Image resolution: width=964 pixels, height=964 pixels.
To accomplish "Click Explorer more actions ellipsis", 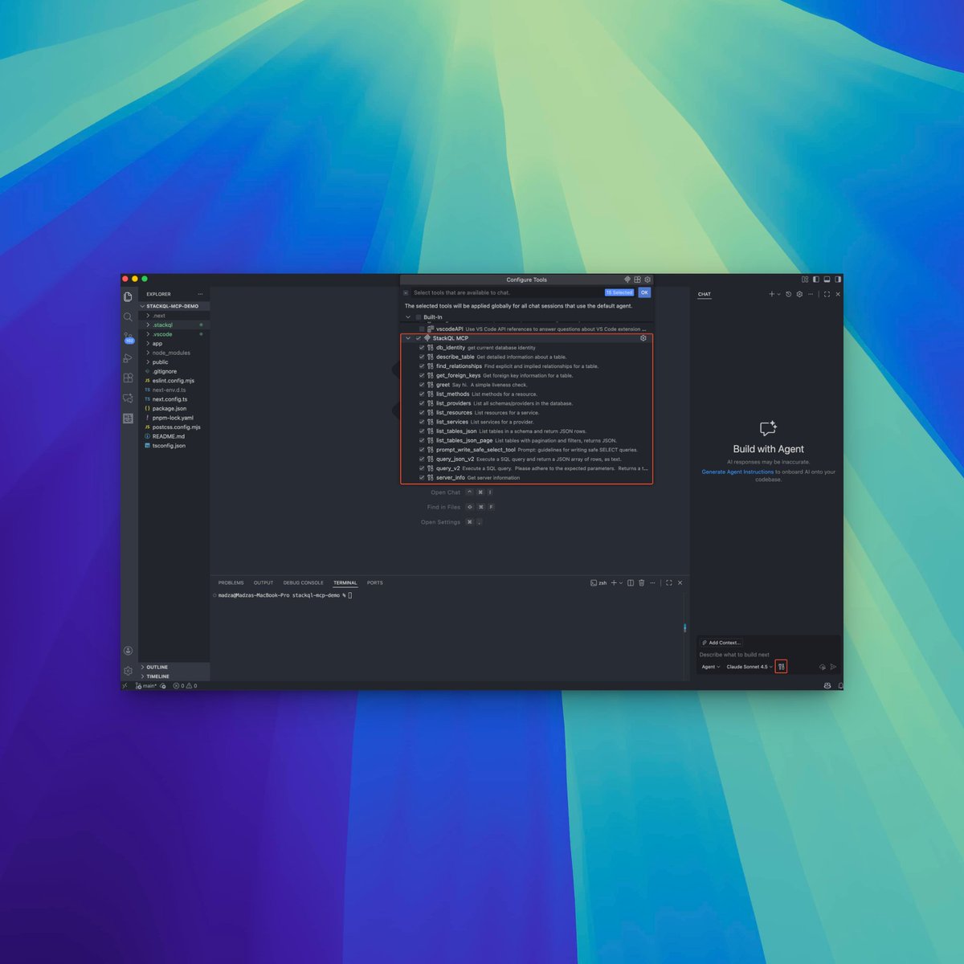I will (201, 294).
